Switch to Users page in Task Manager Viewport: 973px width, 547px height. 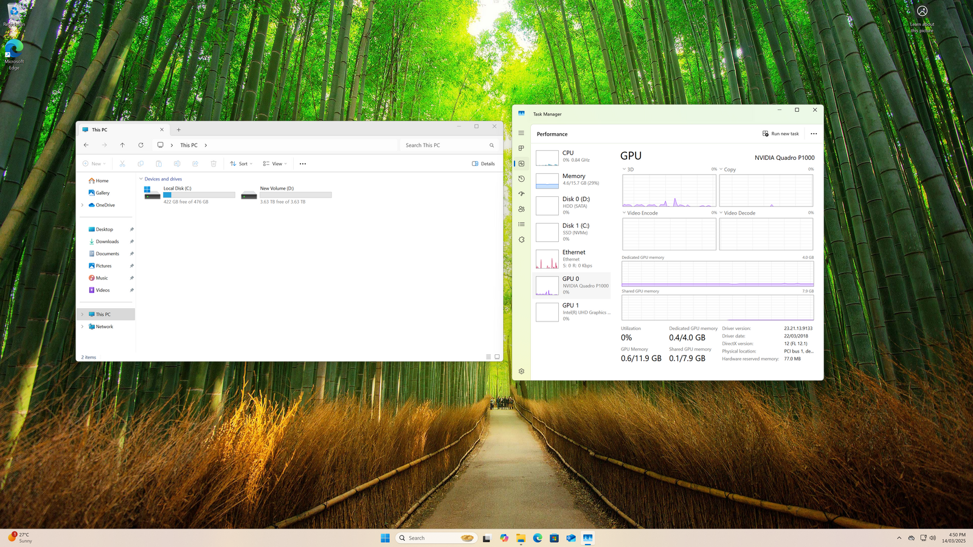521,209
